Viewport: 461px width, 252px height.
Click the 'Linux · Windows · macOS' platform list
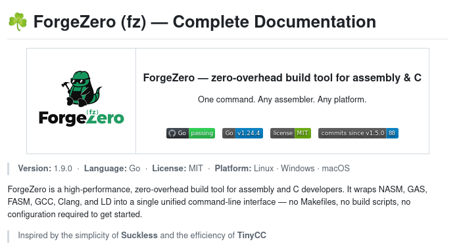tap(302, 169)
